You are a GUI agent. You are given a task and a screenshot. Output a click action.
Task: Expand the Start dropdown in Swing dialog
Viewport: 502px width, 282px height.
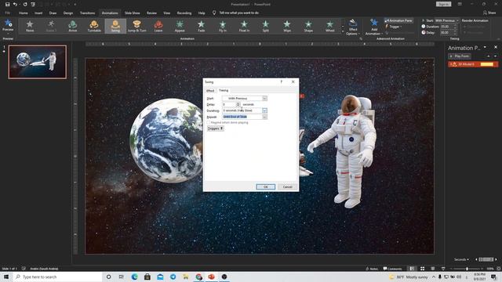(x=265, y=99)
